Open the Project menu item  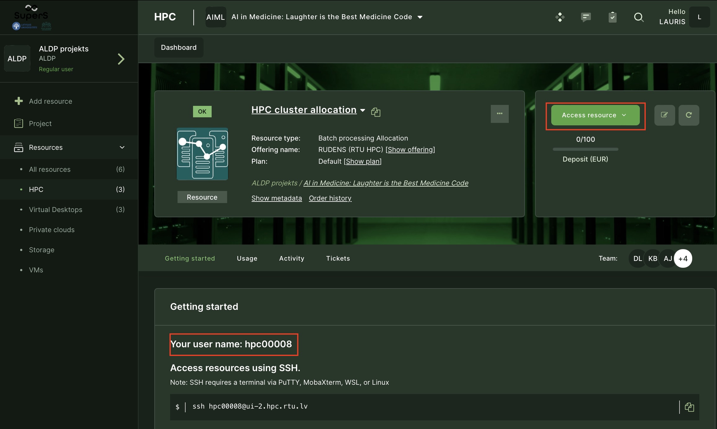40,123
